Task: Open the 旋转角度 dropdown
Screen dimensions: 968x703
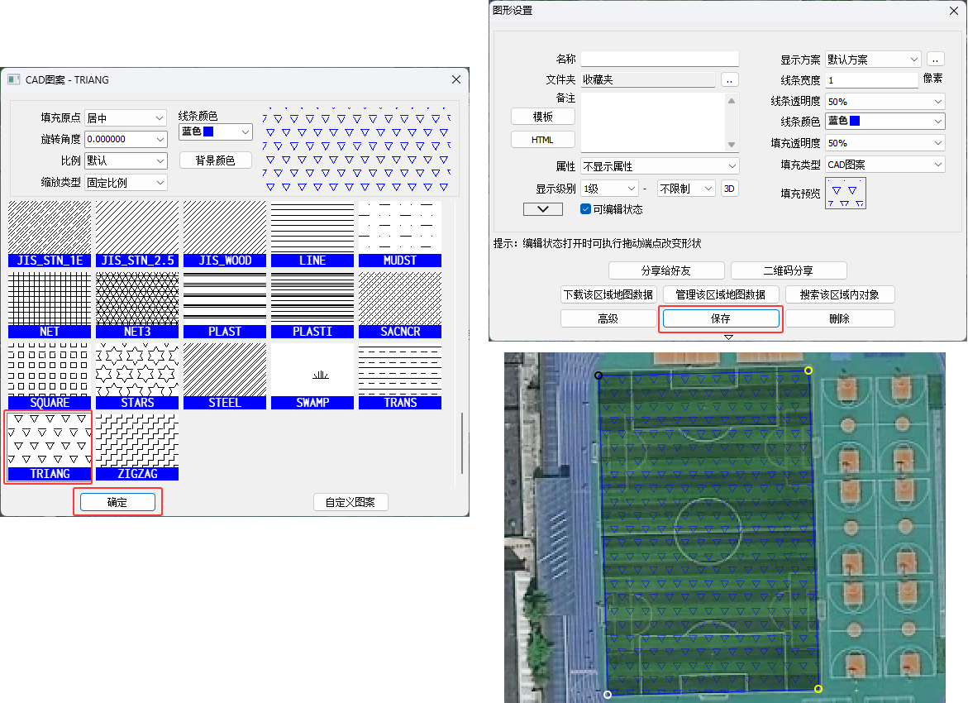Action: point(126,139)
